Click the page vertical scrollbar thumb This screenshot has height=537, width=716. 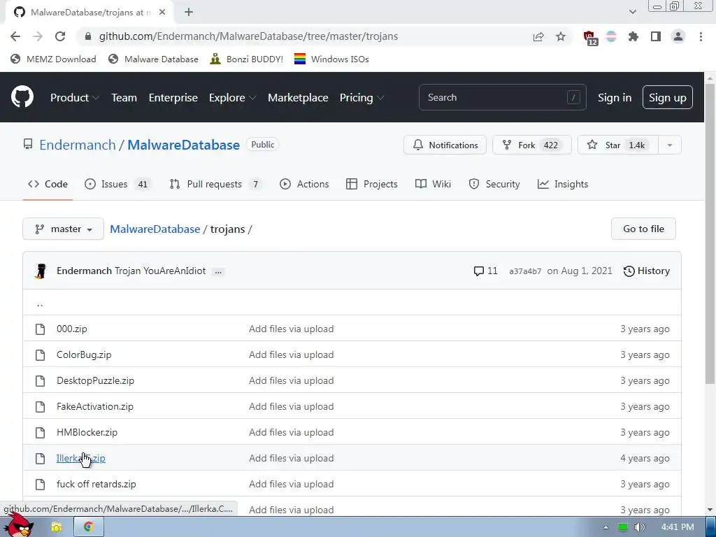tap(710, 233)
